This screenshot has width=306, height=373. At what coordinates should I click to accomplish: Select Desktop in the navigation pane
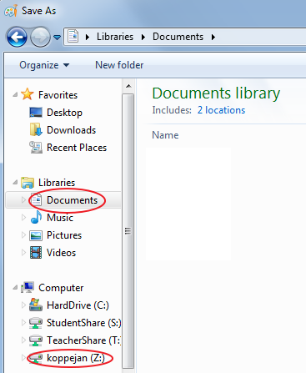[x=64, y=113]
